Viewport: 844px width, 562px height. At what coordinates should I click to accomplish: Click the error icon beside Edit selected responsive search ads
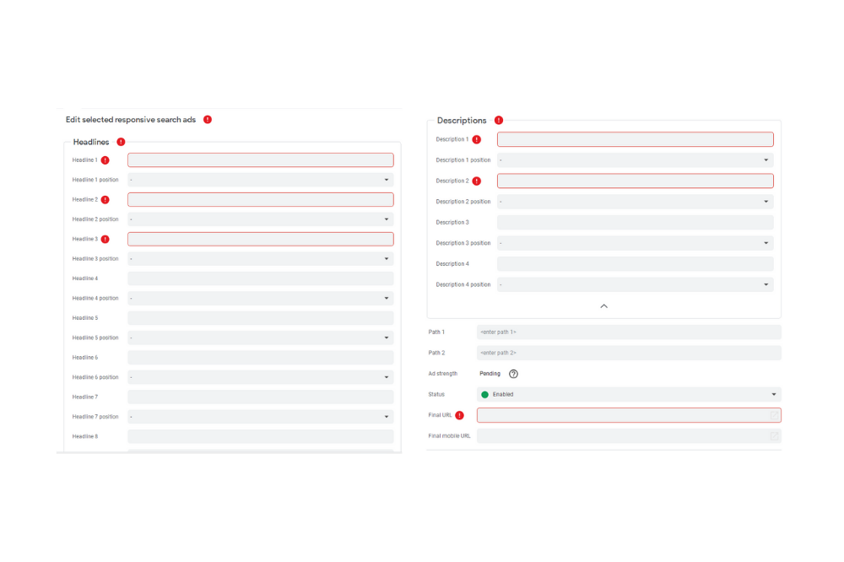[208, 120]
